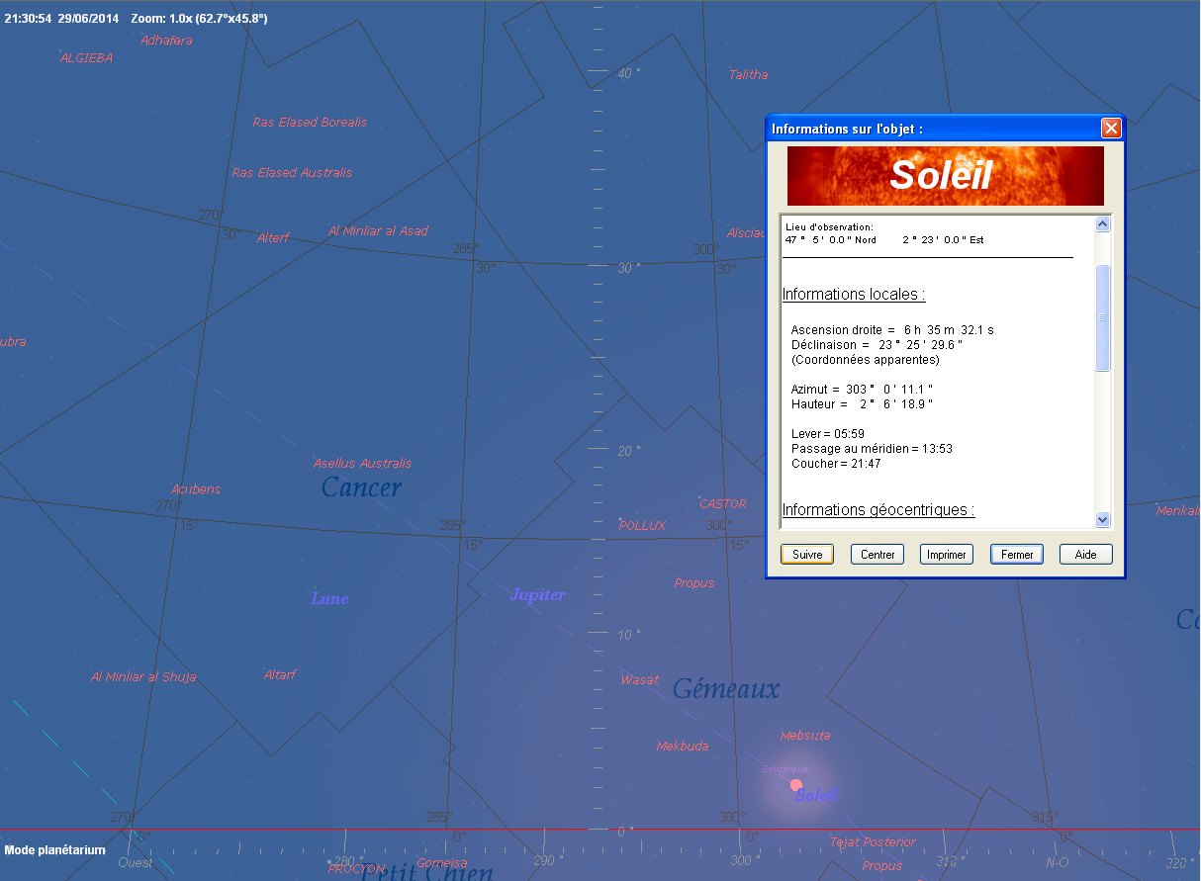1201x881 pixels.
Task: Click the info panel scrollbar thumb
Action: click(x=1103, y=316)
